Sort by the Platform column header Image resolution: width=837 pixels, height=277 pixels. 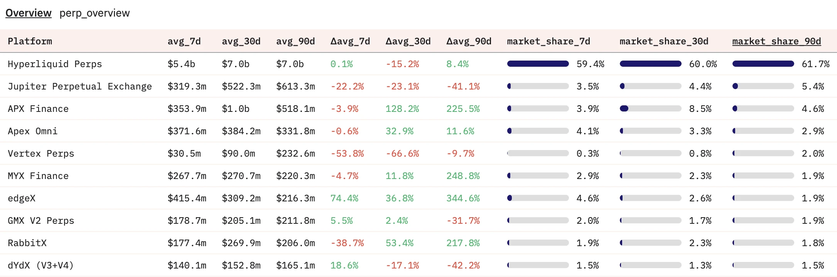tap(30, 41)
